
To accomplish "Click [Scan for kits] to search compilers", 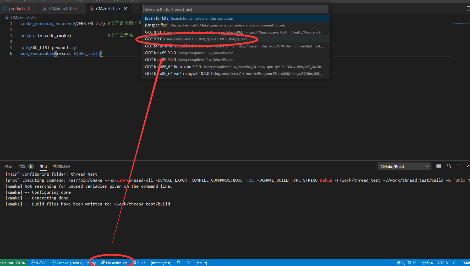I will 189,18.
